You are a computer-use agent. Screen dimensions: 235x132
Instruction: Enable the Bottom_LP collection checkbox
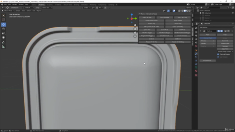[200, 20]
